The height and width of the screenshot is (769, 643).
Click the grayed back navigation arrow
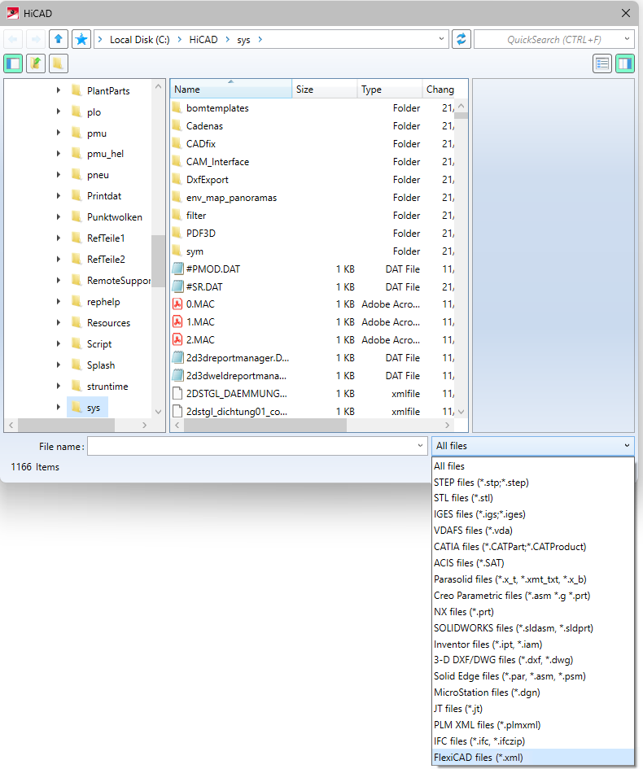pos(13,39)
